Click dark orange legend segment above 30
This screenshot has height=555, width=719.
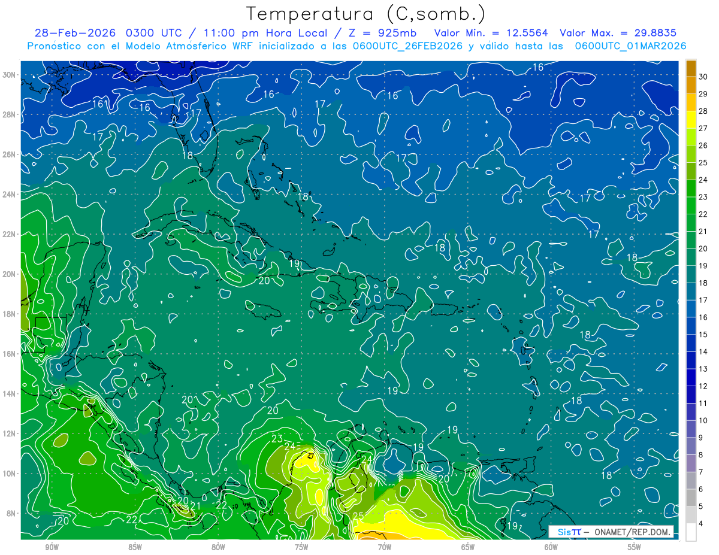[691, 68]
